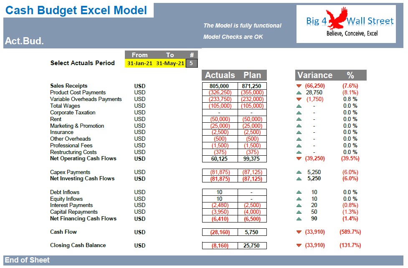The width and height of the screenshot is (408, 268).
Task: Click the green arrow for Net Investing Cash Flows
Action: (299, 179)
